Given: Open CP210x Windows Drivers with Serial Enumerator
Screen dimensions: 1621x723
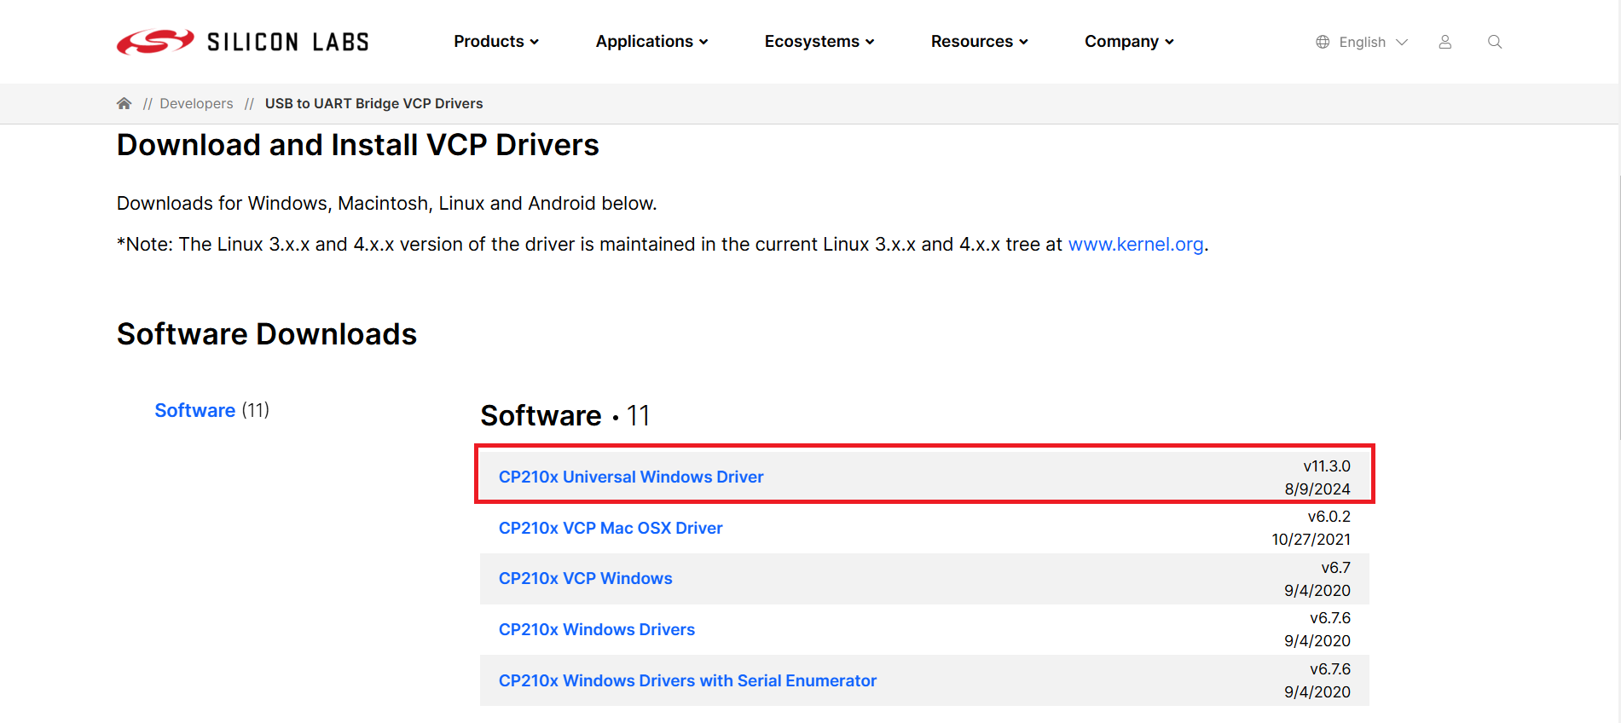Looking at the screenshot, I should click(x=687, y=680).
